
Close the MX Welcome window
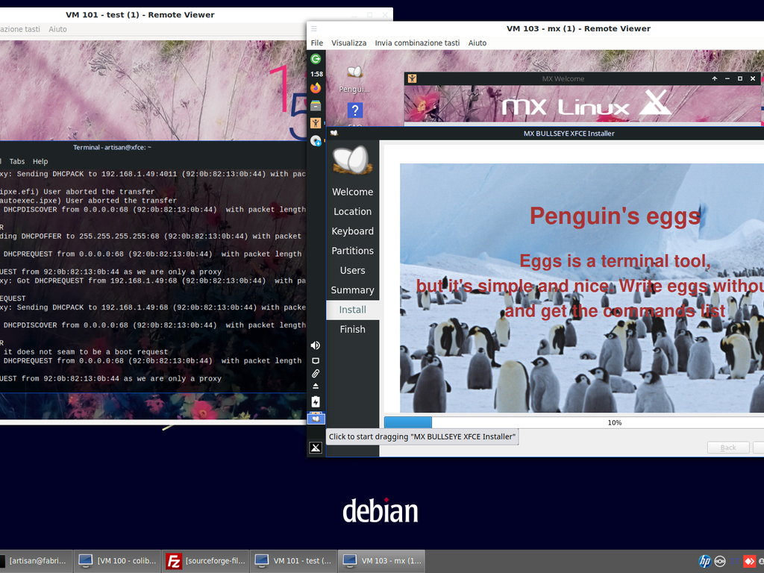click(x=752, y=78)
